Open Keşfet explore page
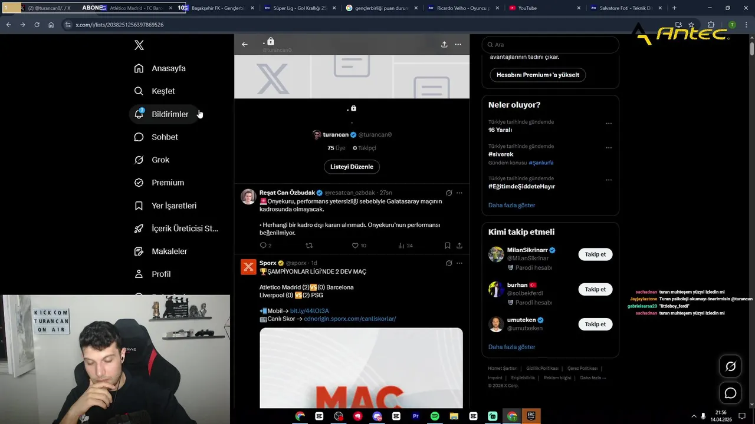 tap(155, 91)
